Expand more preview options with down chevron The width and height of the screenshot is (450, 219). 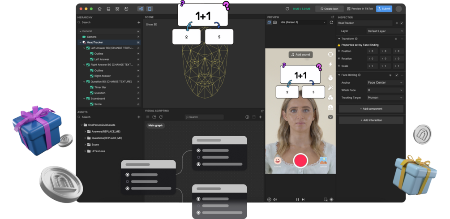pyautogui.click(x=330, y=117)
